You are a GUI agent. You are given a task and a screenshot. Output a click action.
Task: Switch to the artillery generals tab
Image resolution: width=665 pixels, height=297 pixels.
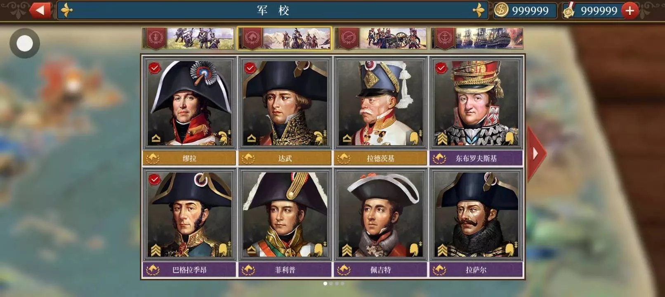(x=380, y=38)
